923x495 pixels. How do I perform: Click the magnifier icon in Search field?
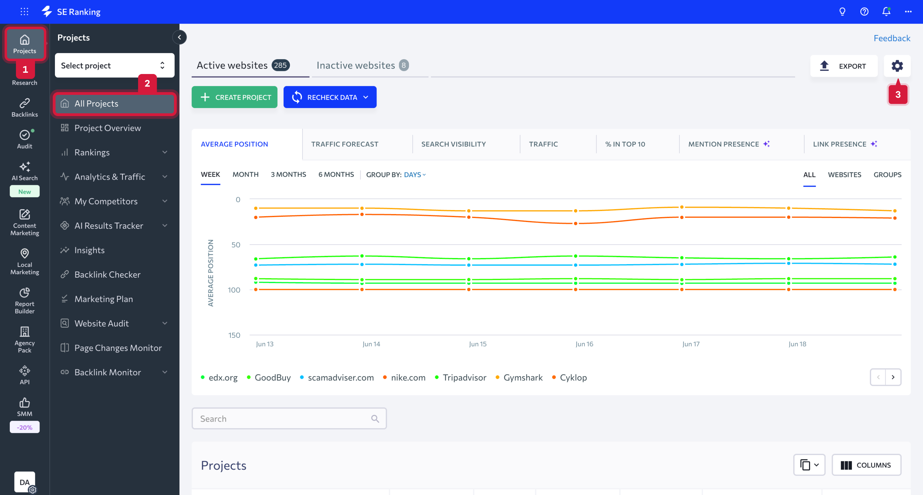pos(375,419)
